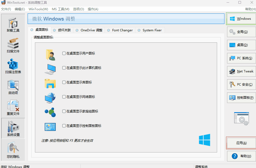Click the 应用(A) apply button
This screenshot has width=256, height=168.
pyautogui.click(x=241, y=143)
